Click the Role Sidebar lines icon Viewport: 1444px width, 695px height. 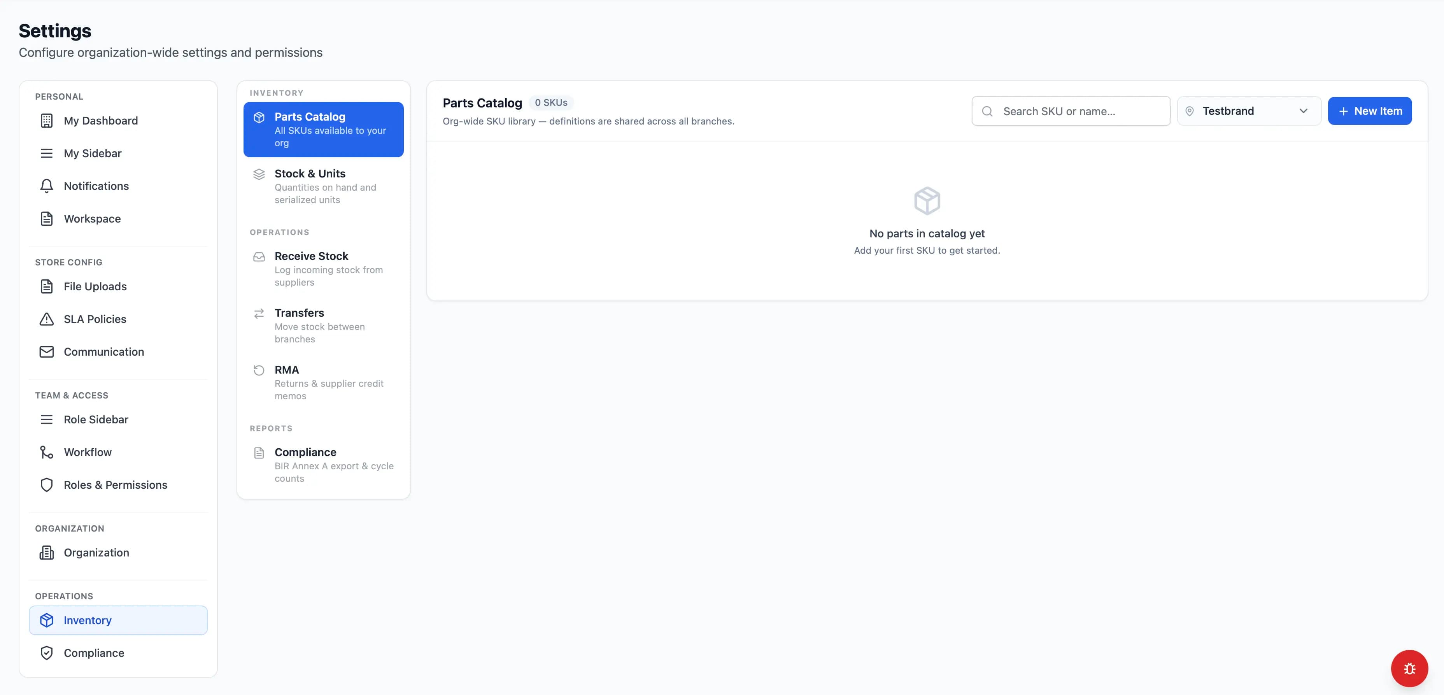[x=47, y=419]
